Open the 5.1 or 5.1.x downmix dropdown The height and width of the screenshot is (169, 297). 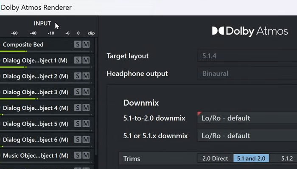pos(247,136)
